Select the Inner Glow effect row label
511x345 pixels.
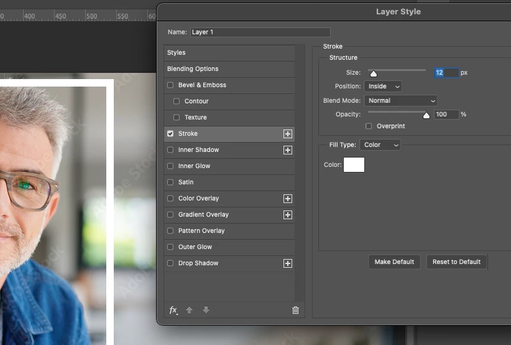coord(194,166)
